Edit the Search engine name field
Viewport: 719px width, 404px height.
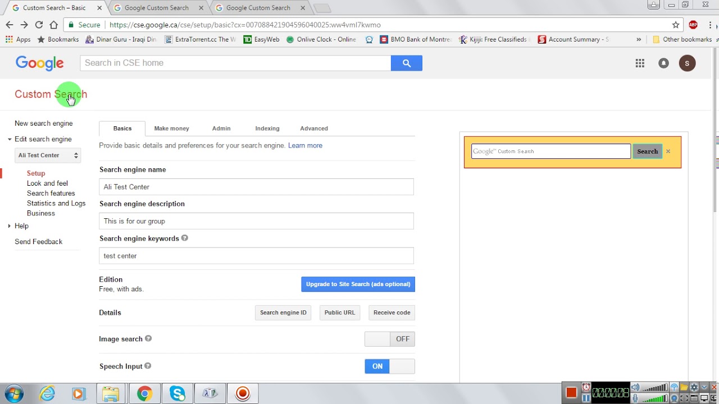(x=256, y=187)
